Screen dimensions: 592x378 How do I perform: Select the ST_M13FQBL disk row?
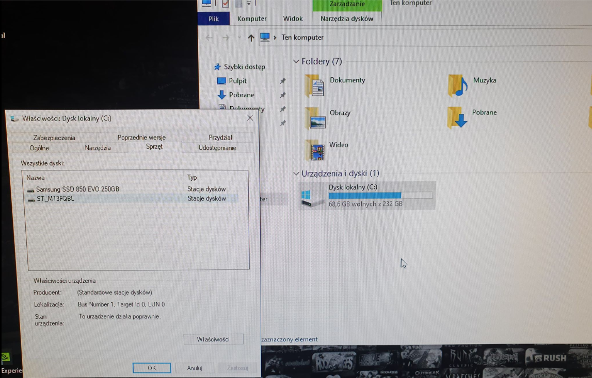point(132,199)
